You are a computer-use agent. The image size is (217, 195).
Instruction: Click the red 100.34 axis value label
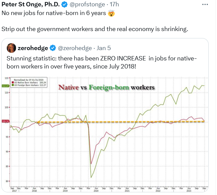[5, 121]
